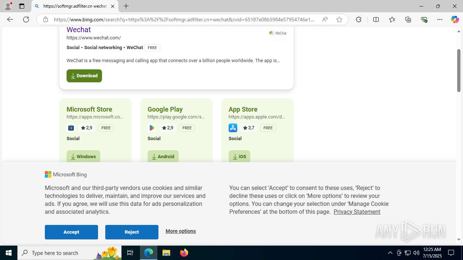Open the volume control icon

click(416, 253)
